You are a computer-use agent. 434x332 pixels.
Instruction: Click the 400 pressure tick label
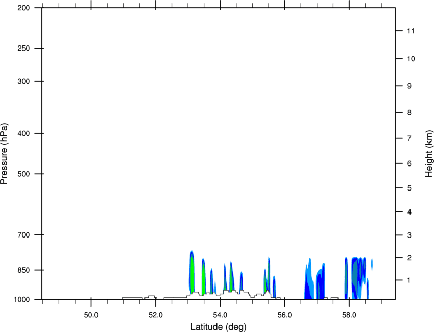click(x=23, y=133)
